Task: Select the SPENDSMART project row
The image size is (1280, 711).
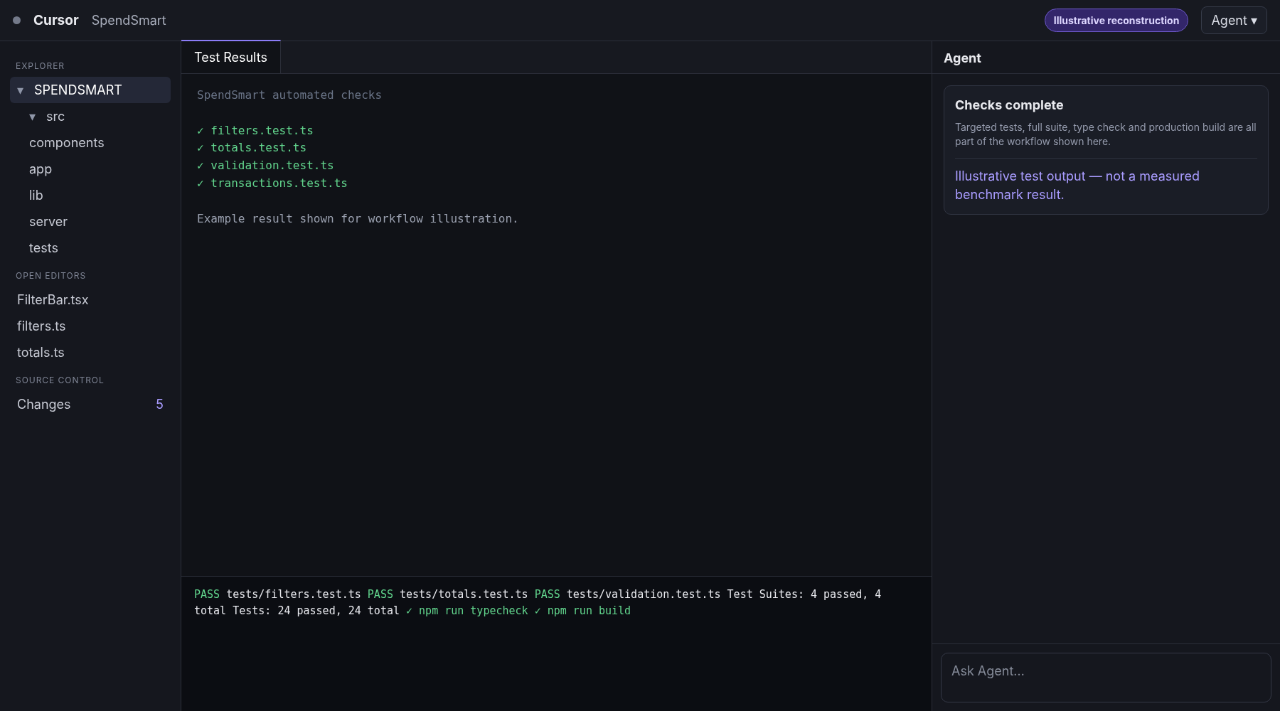Action: point(90,90)
